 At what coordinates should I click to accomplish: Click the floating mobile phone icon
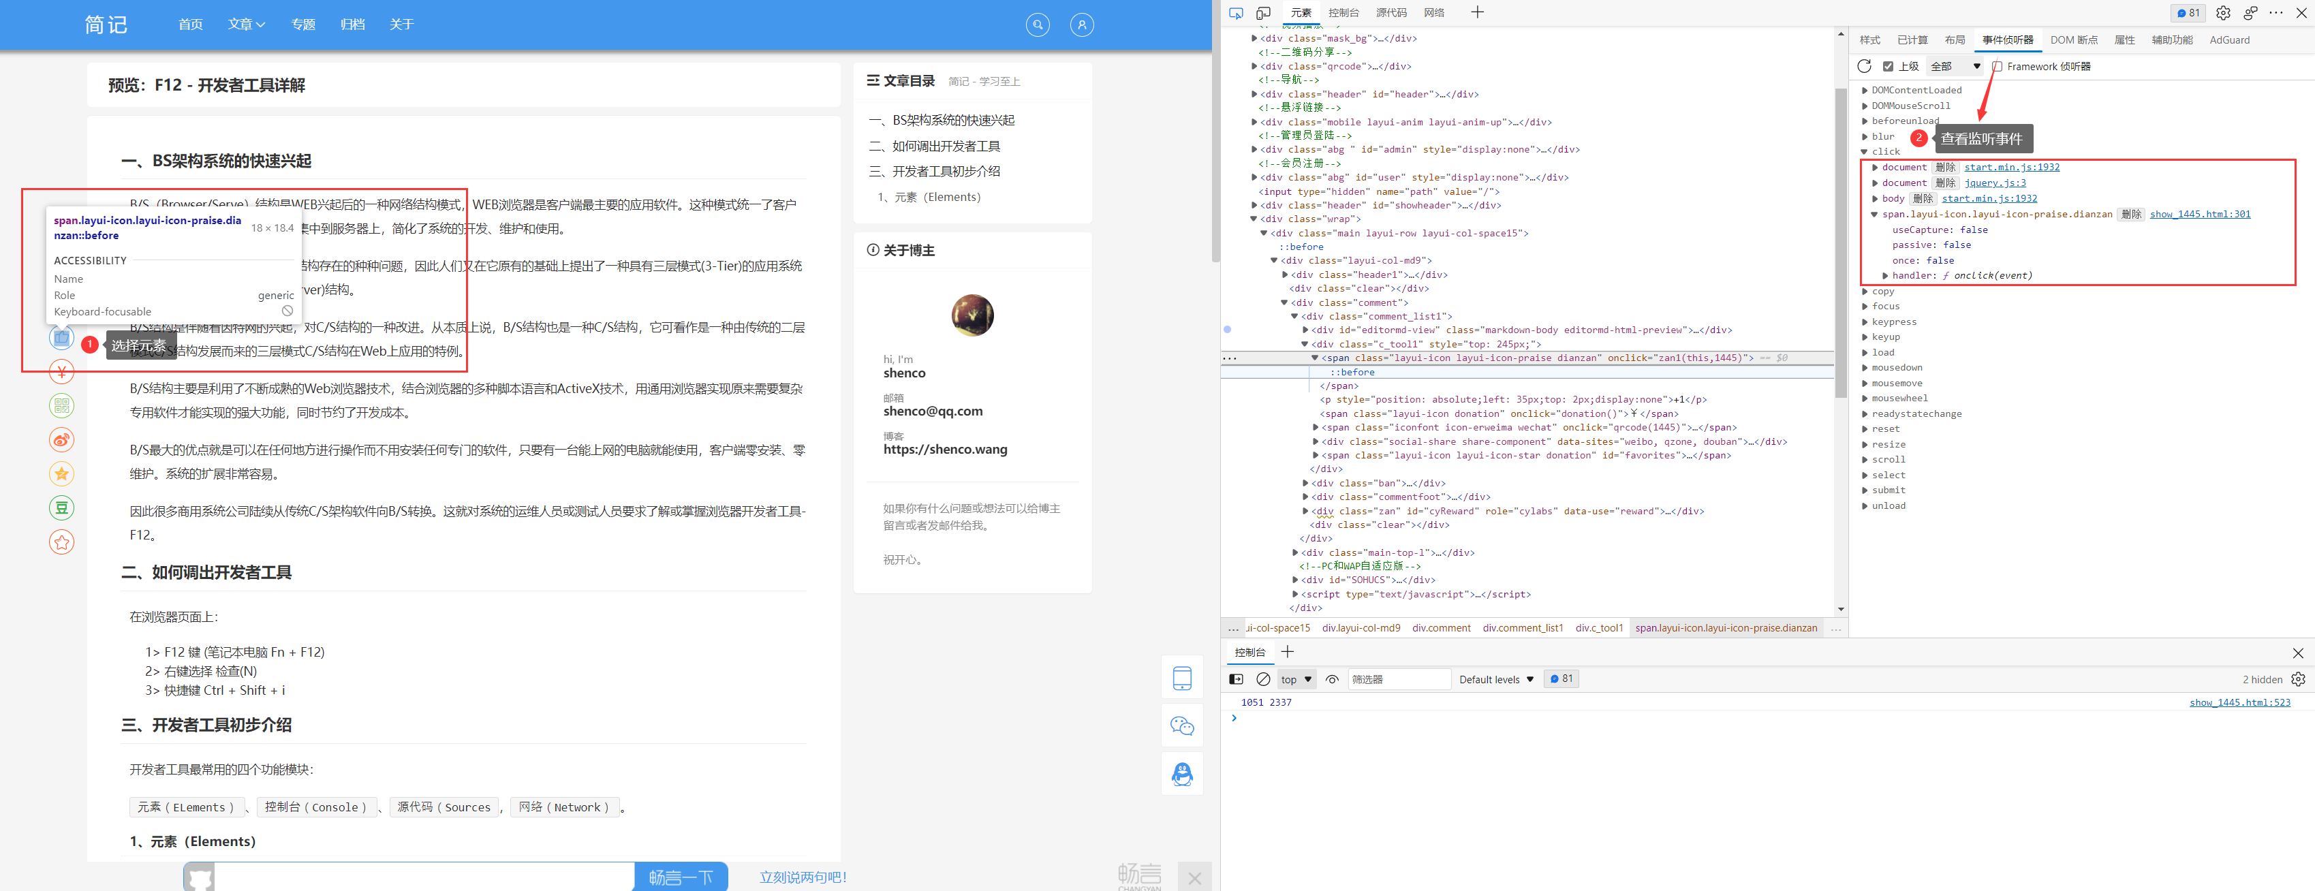1182,678
